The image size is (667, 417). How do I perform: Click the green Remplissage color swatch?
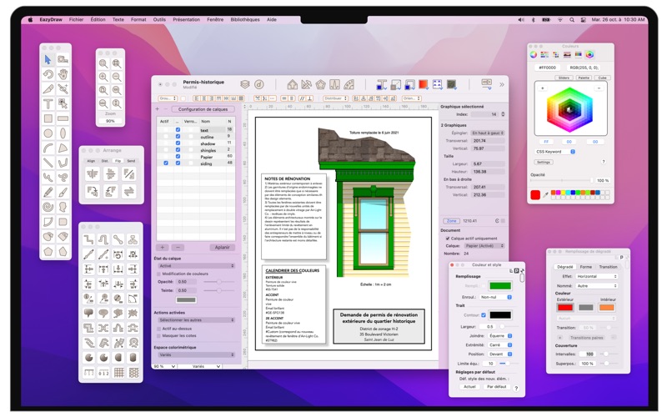tap(499, 286)
